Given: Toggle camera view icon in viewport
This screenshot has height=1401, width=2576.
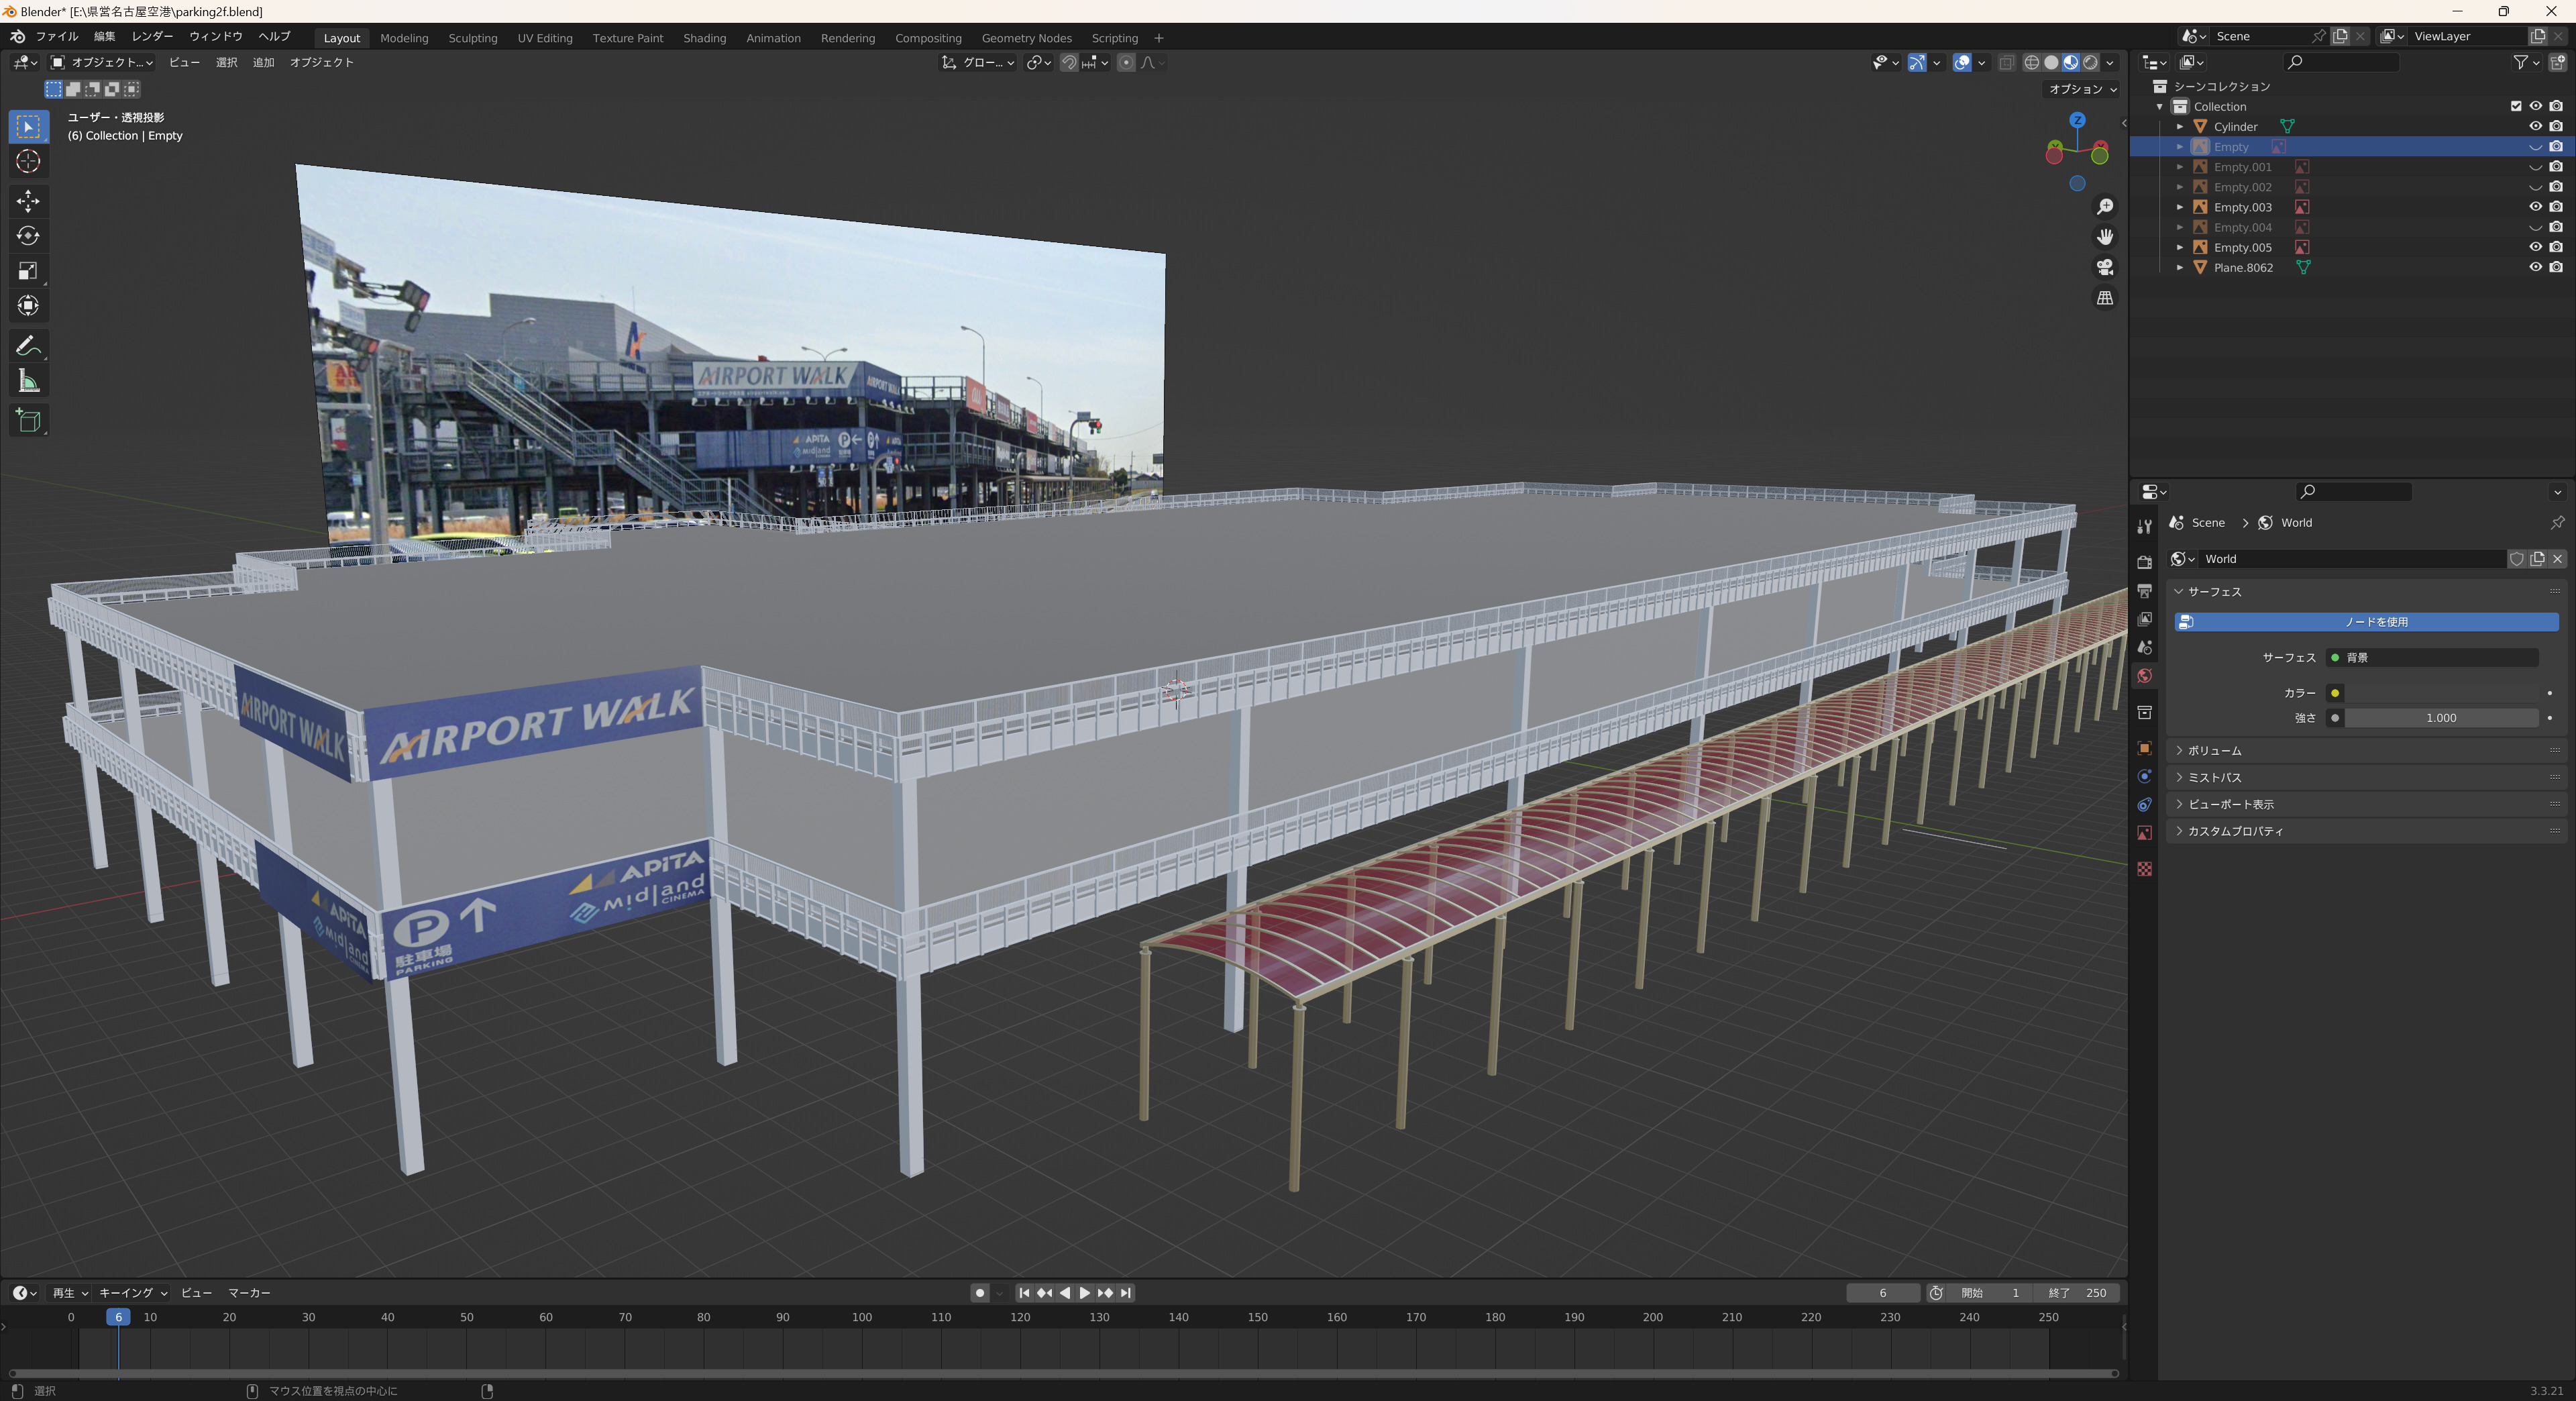Looking at the screenshot, I should (x=2105, y=267).
